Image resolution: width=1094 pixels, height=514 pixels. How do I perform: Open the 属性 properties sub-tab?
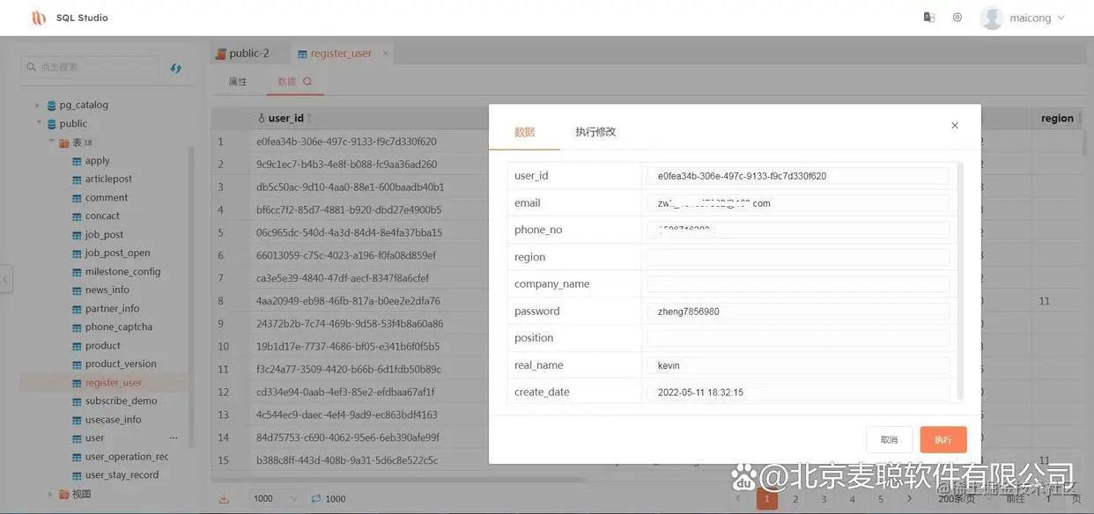pyautogui.click(x=238, y=82)
